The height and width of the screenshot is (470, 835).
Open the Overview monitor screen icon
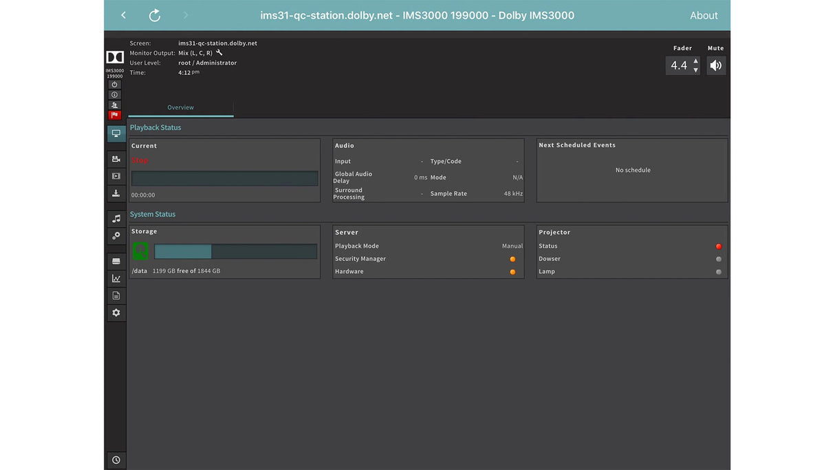[x=116, y=133]
